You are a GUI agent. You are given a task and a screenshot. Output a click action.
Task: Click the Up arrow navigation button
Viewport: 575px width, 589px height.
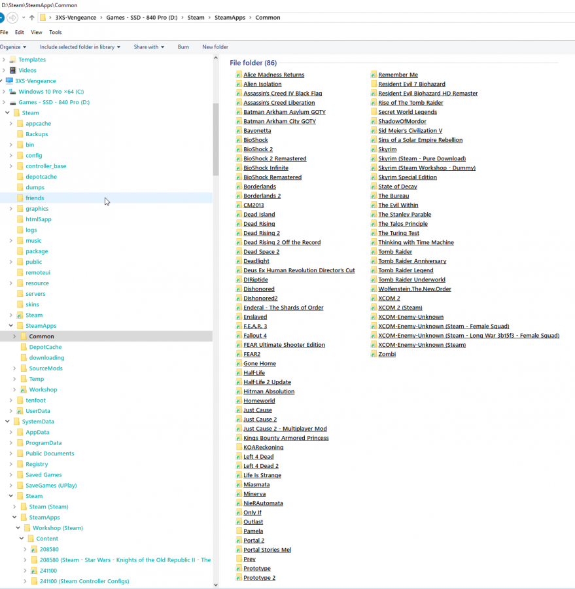(31, 18)
